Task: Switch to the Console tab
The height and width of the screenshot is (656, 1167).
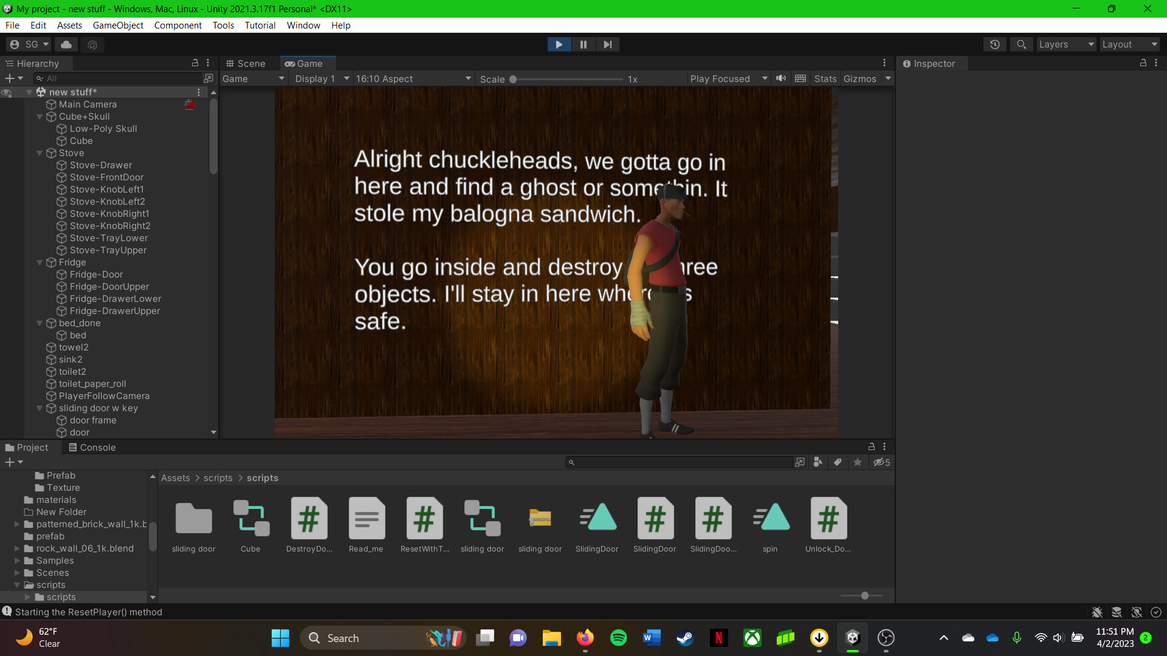Action: (x=92, y=448)
